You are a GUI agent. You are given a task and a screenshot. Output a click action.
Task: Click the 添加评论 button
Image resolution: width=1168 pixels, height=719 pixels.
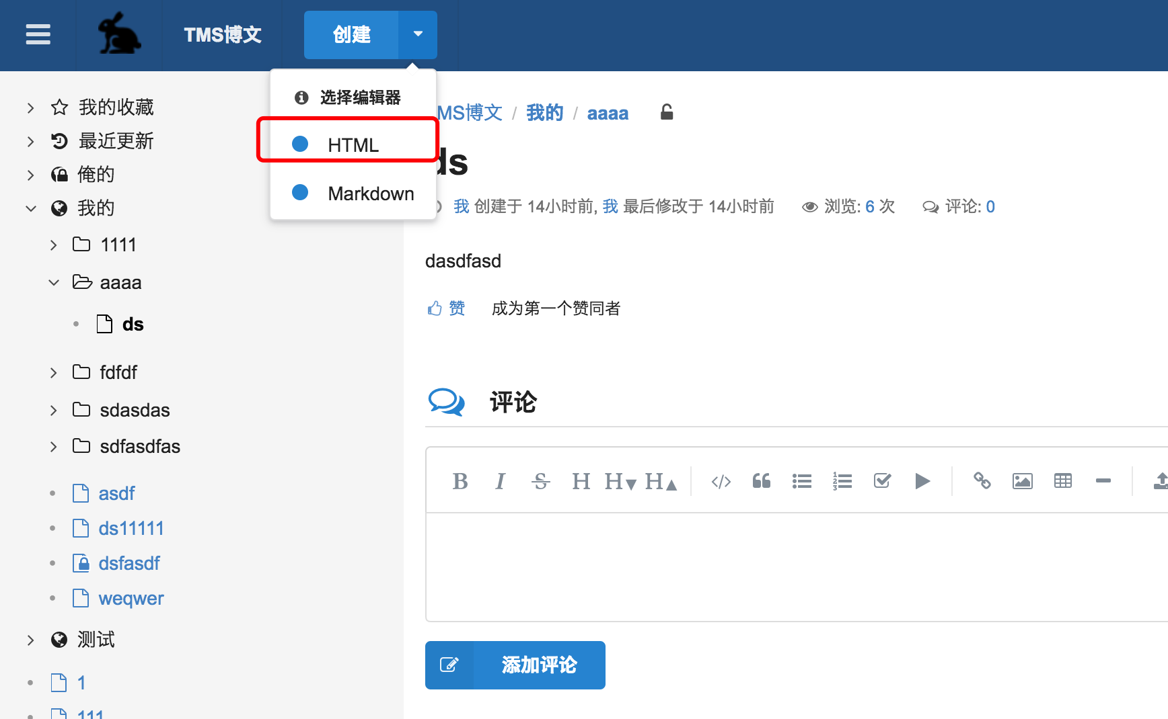(x=515, y=665)
